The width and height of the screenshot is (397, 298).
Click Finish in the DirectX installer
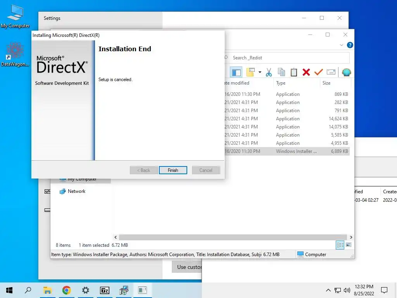173,170
